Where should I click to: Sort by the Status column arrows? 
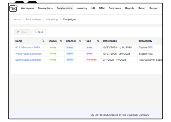point(61,41)
